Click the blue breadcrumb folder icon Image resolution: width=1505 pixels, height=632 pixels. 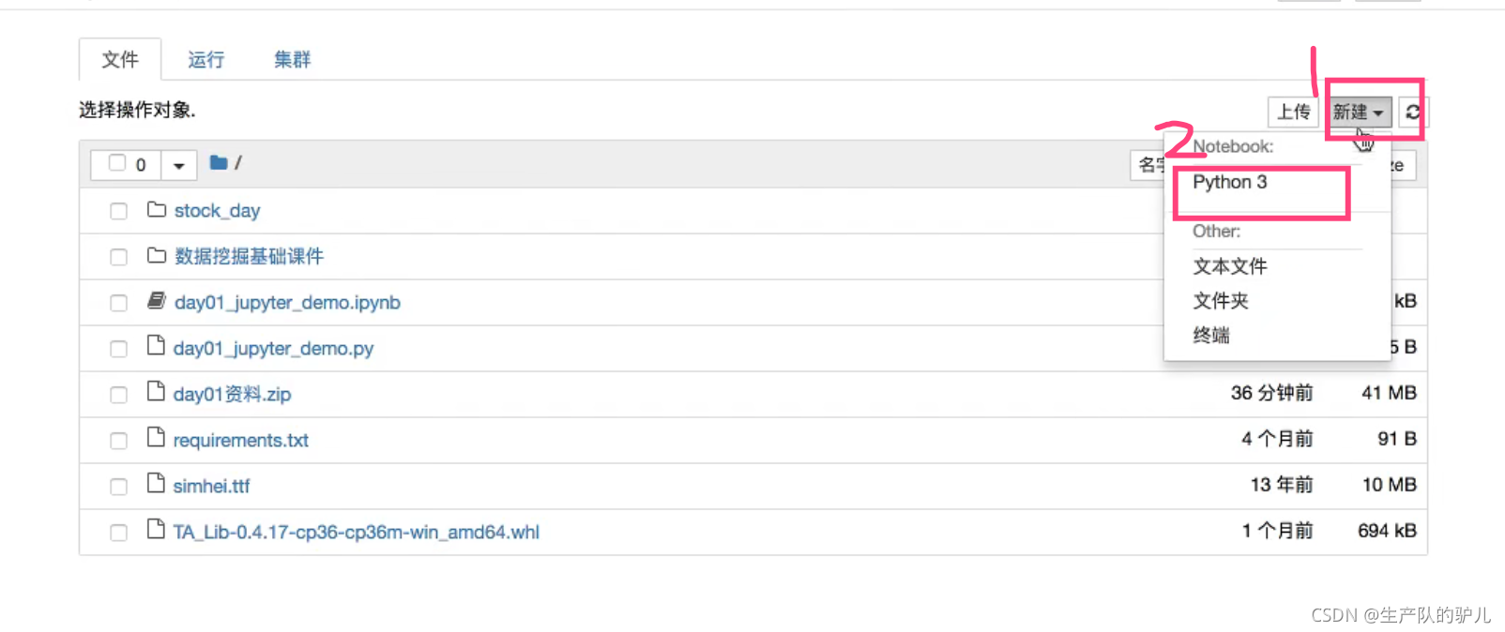(x=217, y=162)
